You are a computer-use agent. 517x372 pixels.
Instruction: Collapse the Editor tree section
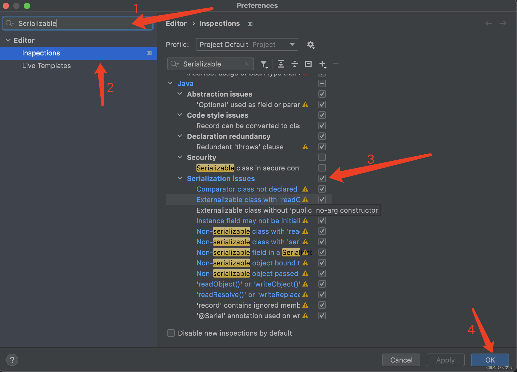tap(8, 40)
